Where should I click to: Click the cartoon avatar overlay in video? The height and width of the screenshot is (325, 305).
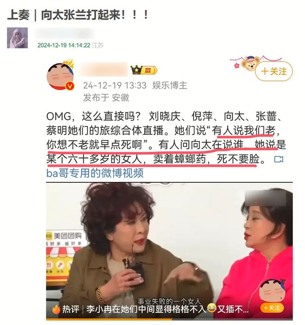coord(273,291)
